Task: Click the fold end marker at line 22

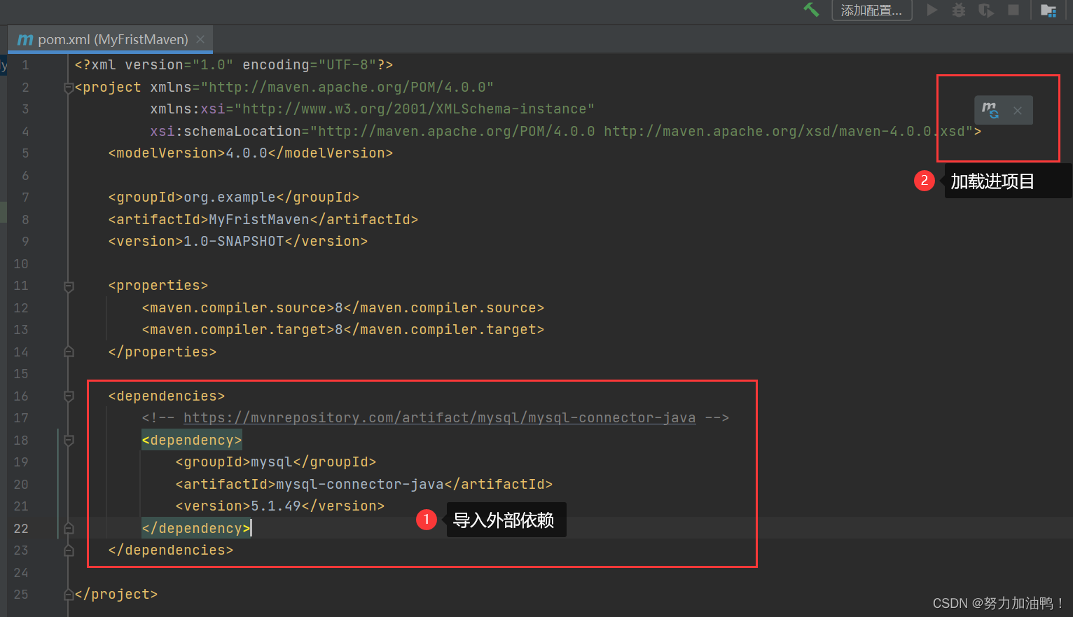Action: (69, 528)
